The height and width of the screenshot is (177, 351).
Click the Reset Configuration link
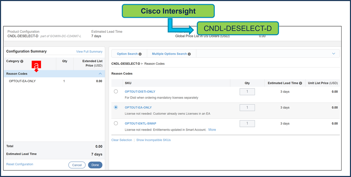[x=19, y=164]
